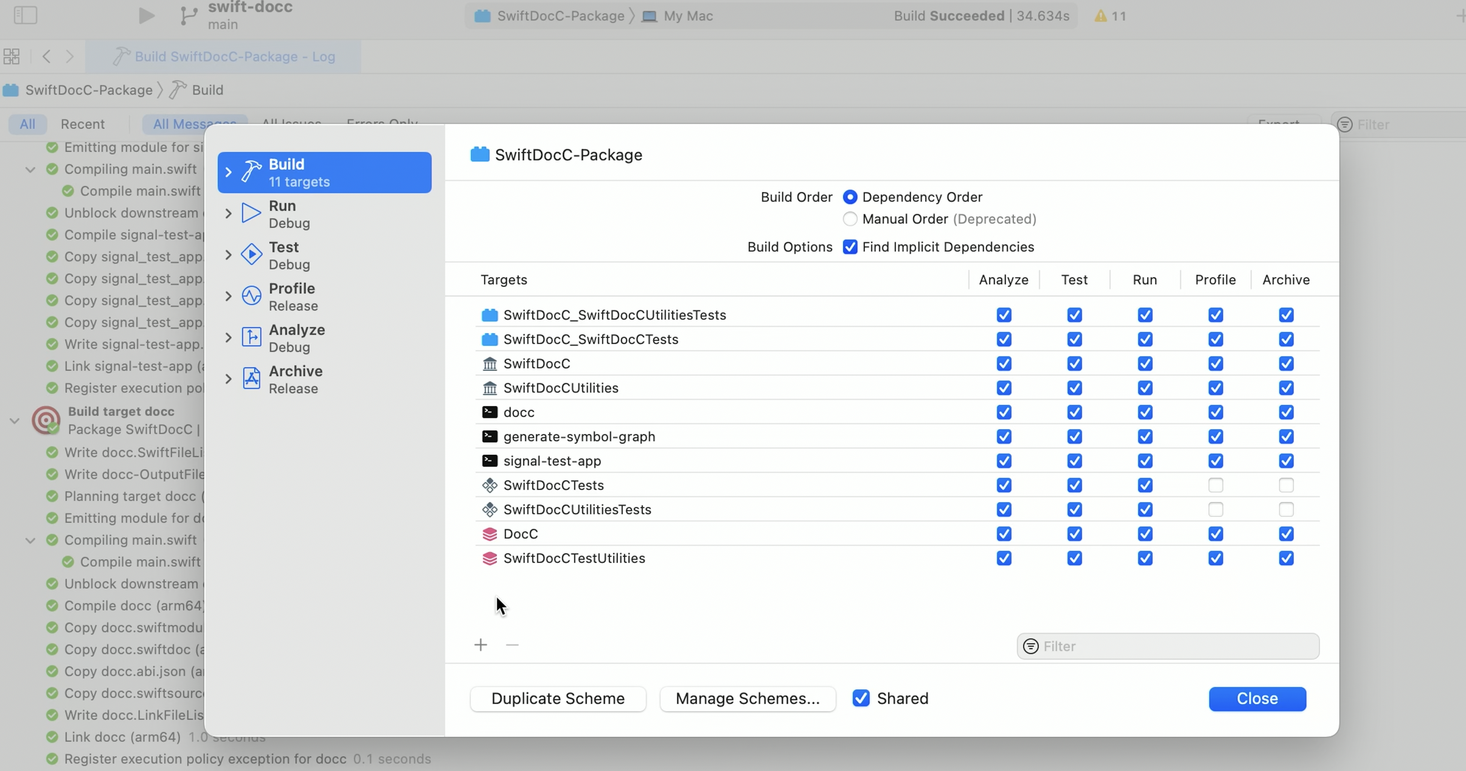Image resolution: width=1466 pixels, height=771 pixels.
Task: Open Manage Schemes dialog
Action: click(748, 699)
